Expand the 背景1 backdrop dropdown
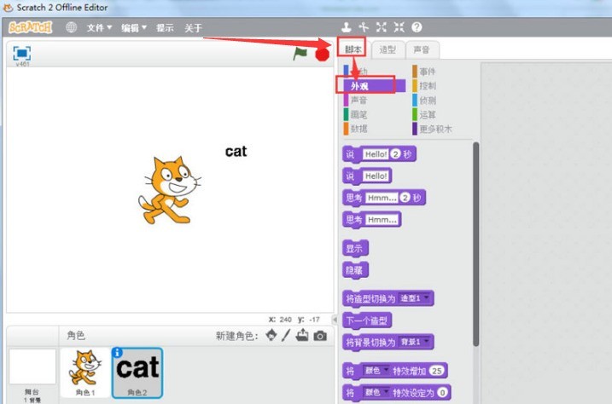 (427, 341)
